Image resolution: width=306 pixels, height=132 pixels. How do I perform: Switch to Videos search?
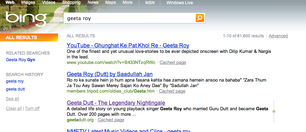[49, 2]
